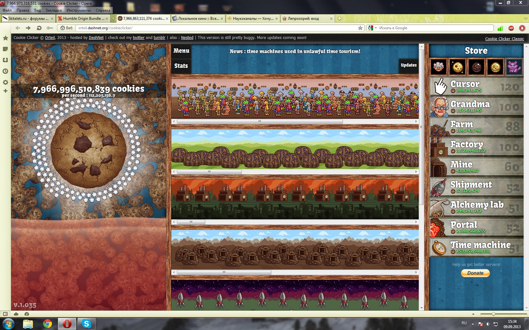Open the Windows Start menu
Viewport: 529px width, 330px height.
pyautogui.click(x=8, y=324)
